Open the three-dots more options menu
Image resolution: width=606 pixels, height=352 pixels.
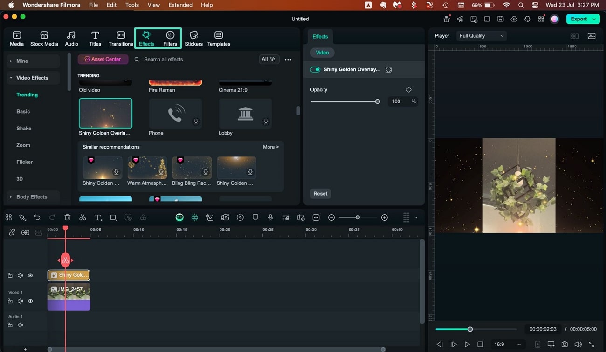(x=288, y=60)
